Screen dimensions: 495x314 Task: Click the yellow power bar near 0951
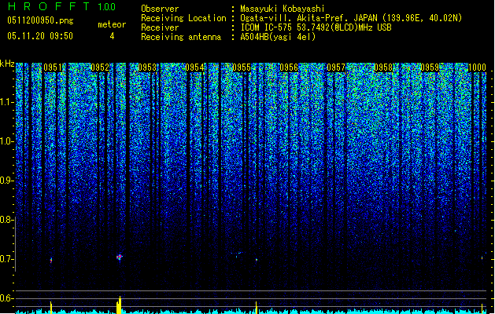click(x=51, y=308)
